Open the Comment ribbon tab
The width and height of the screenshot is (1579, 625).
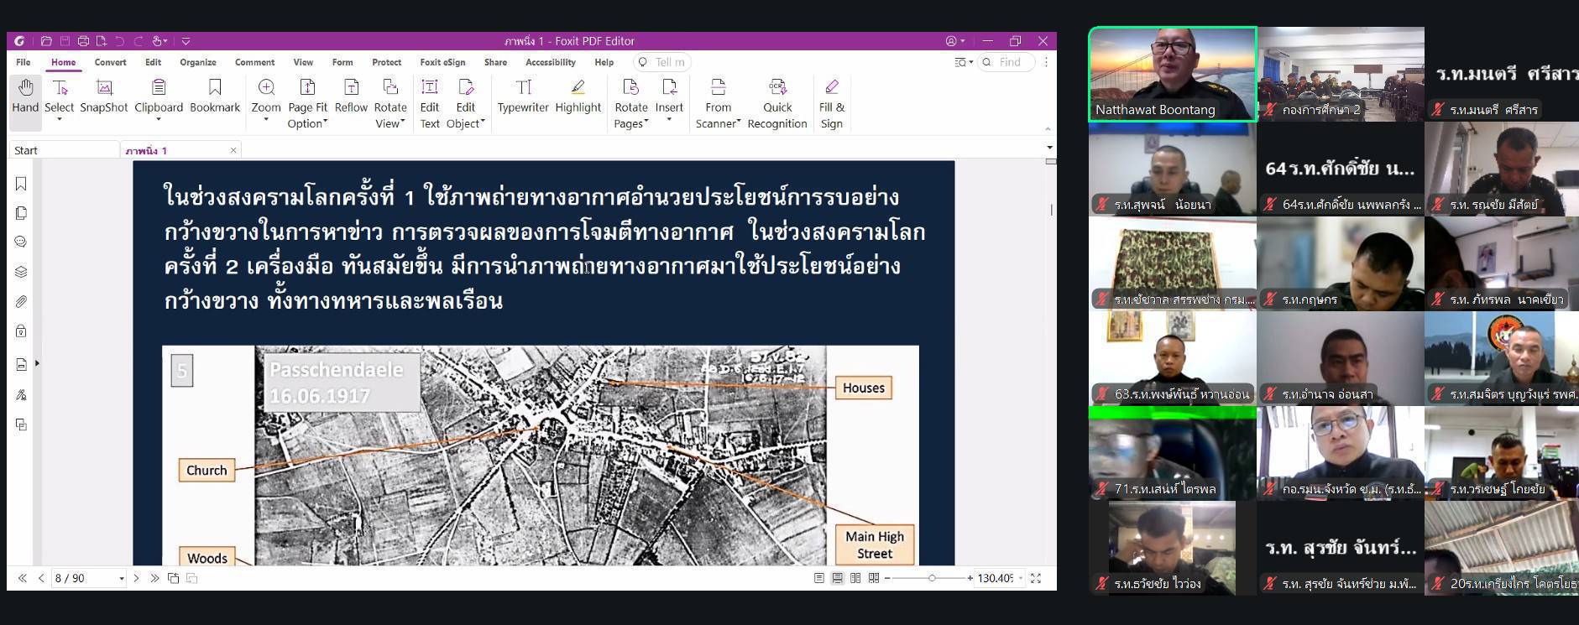coord(254,62)
